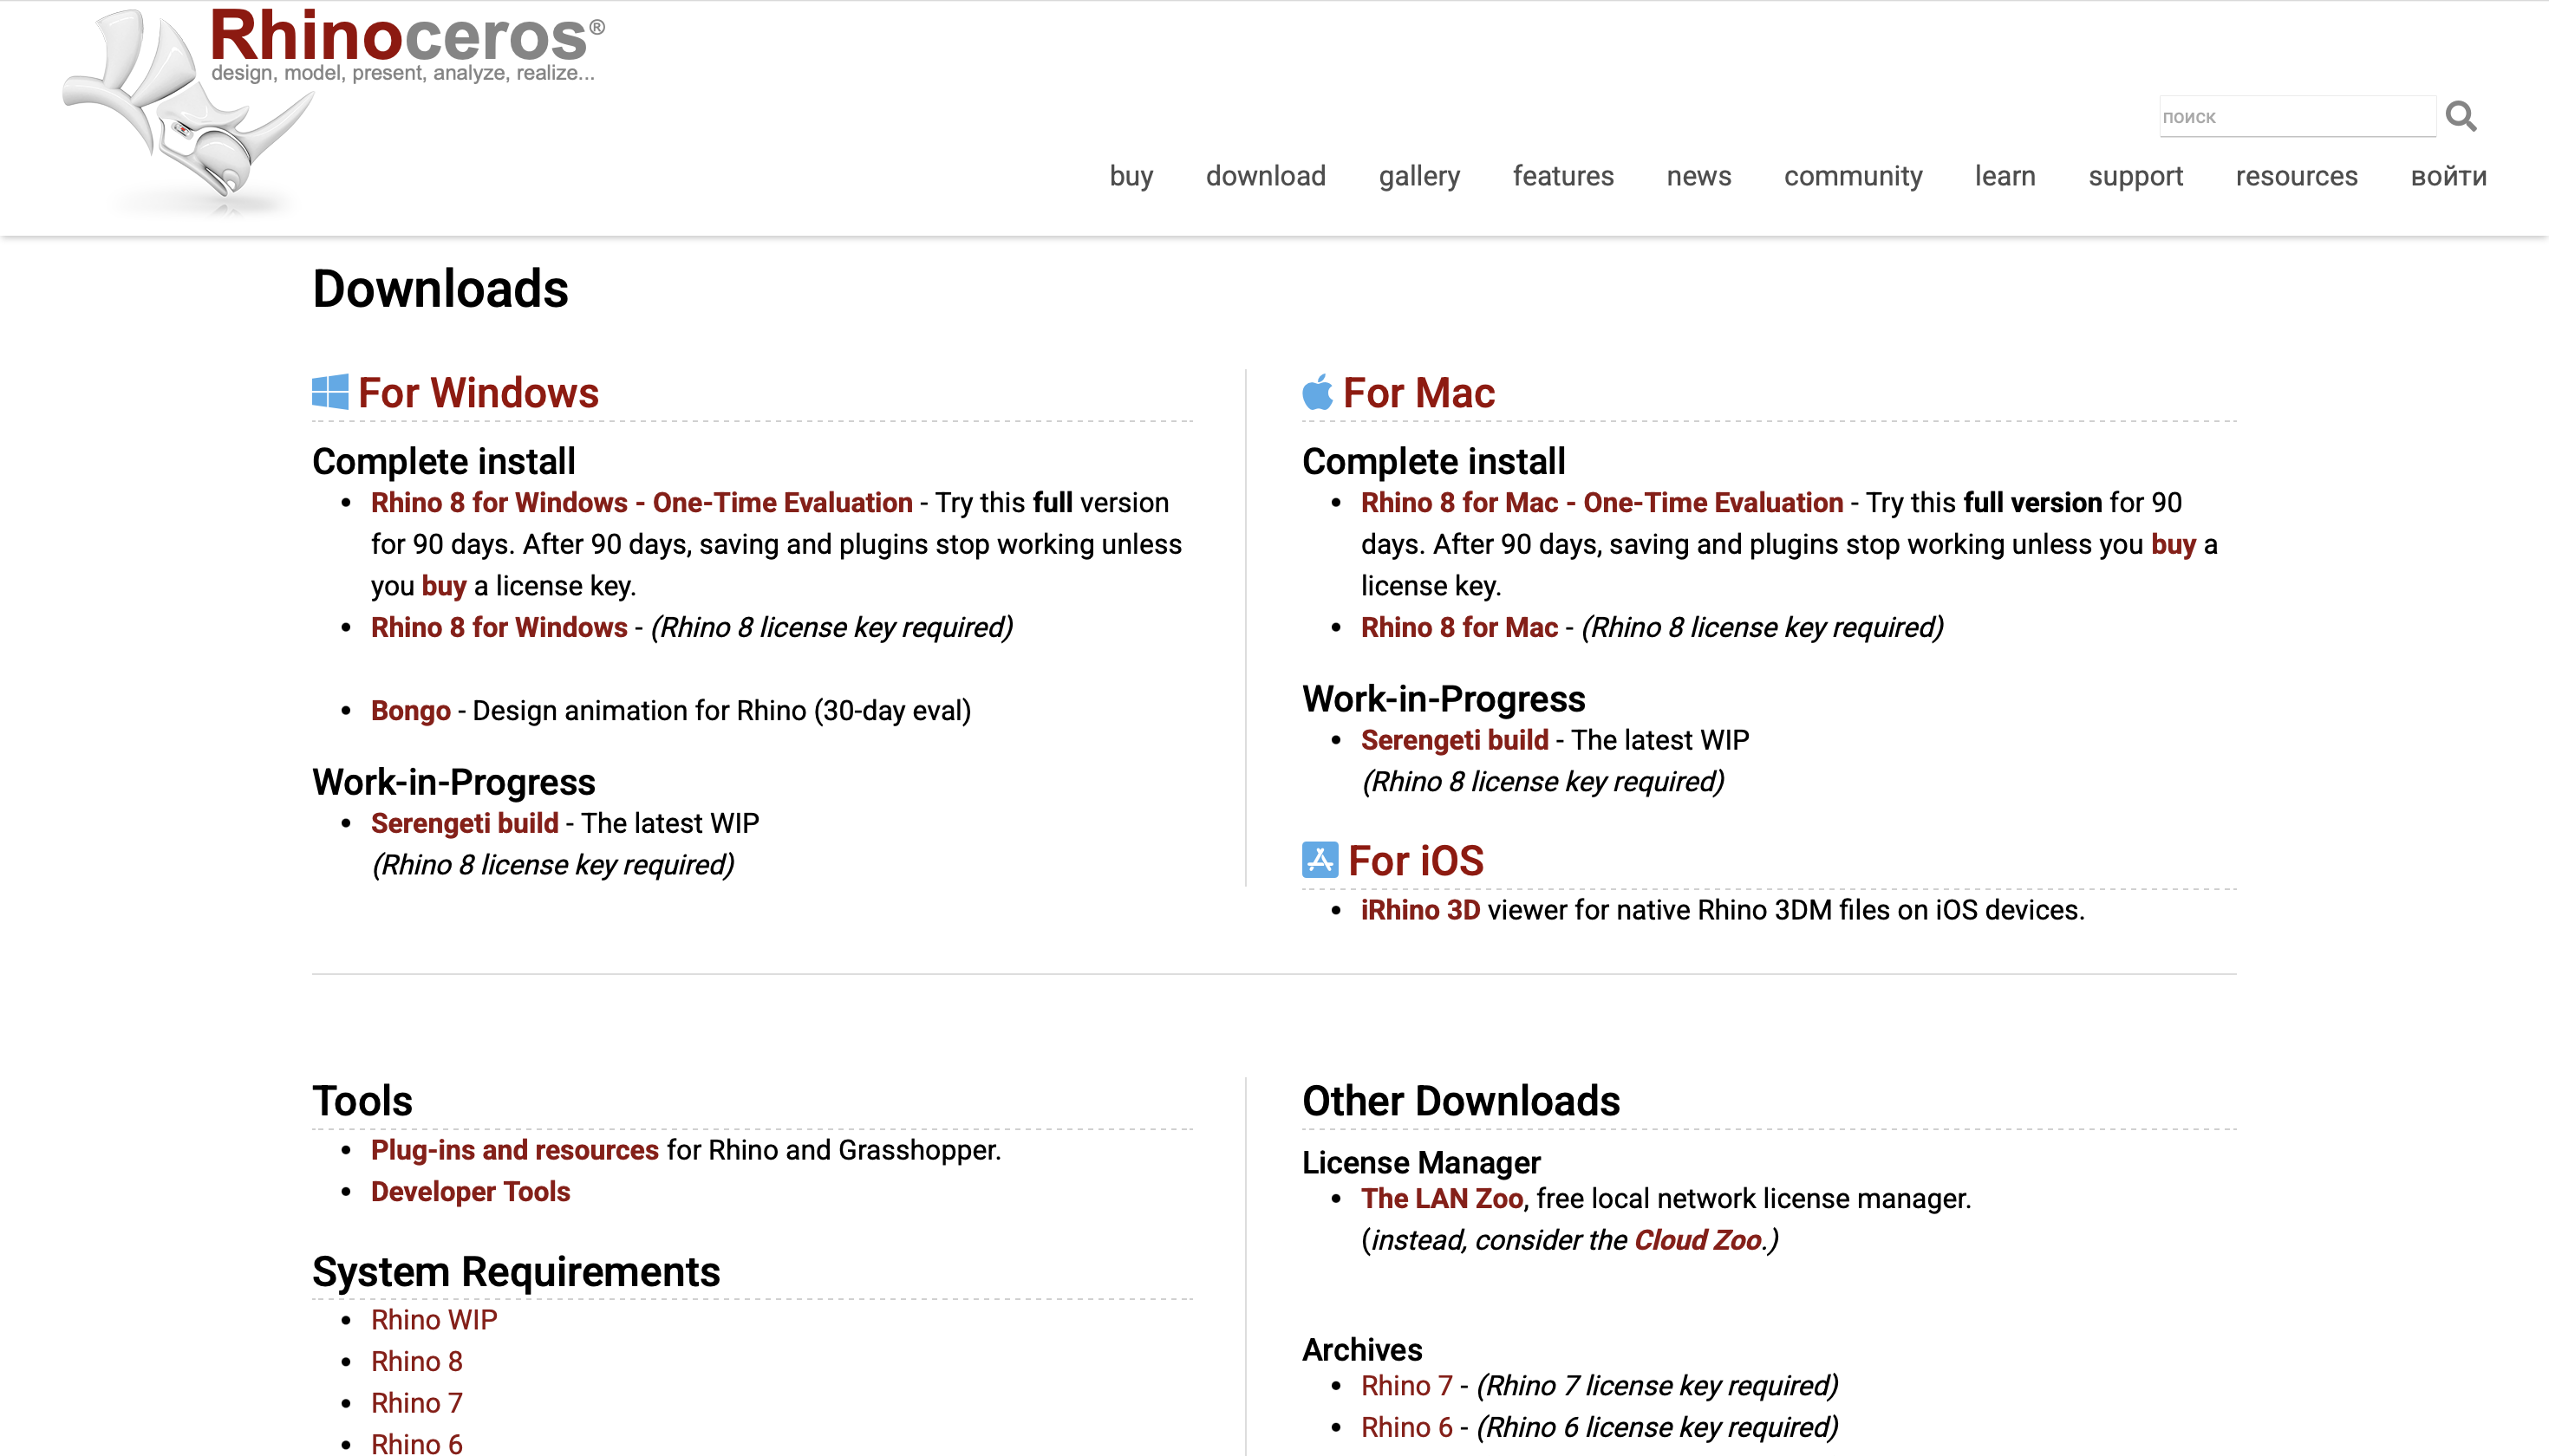Open Rhino 7 archive download link
Image resolution: width=2549 pixels, height=1456 pixels.
tap(1405, 1385)
